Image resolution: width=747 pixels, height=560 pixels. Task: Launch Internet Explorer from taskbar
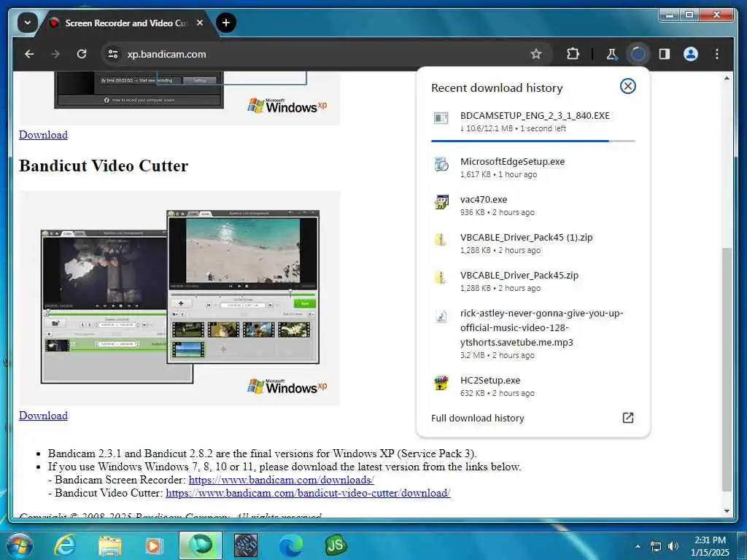pyautogui.click(x=65, y=545)
